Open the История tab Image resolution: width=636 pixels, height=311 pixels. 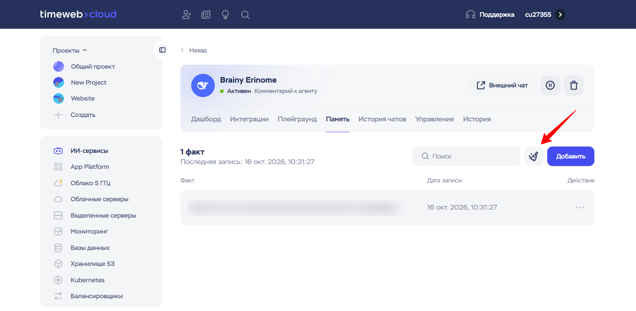(x=477, y=119)
